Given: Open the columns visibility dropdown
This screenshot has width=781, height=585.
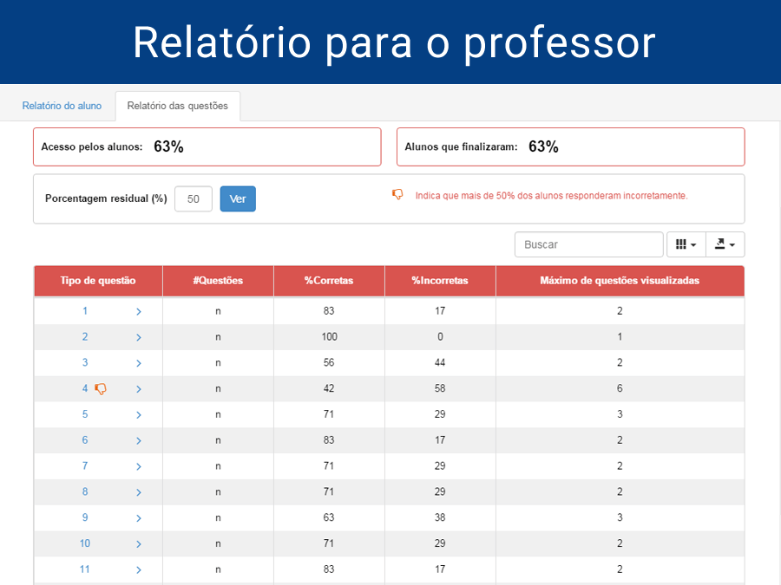Looking at the screenshot, I should (x=686, y=244).
